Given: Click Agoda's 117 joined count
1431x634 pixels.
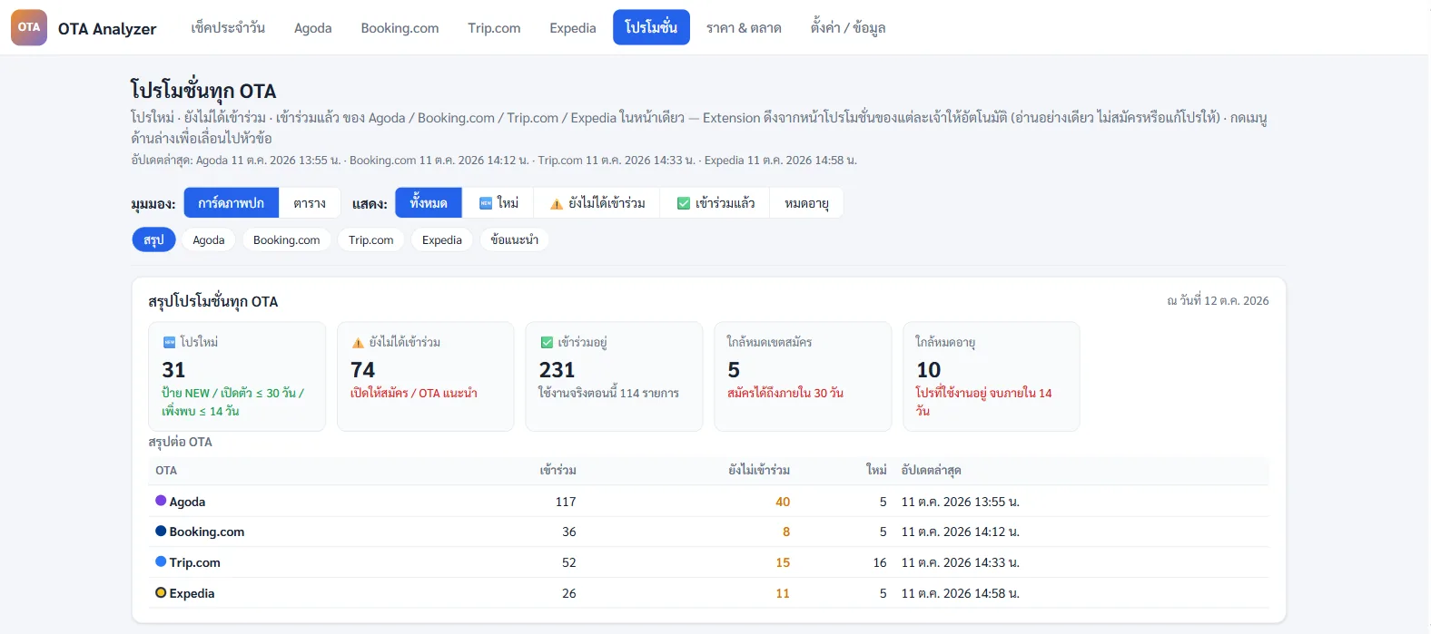Looking at the screenshot, I should pyautogui.click(x=566, y=502).
